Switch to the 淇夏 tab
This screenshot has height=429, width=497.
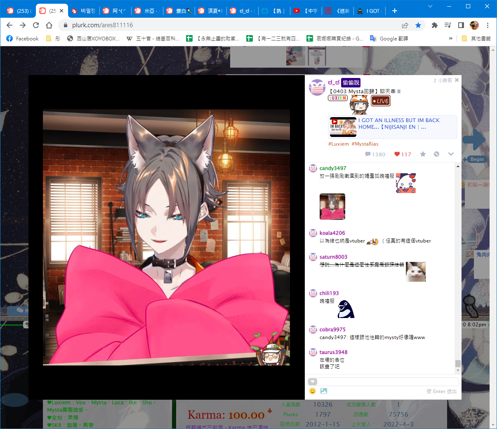point(211,11)
